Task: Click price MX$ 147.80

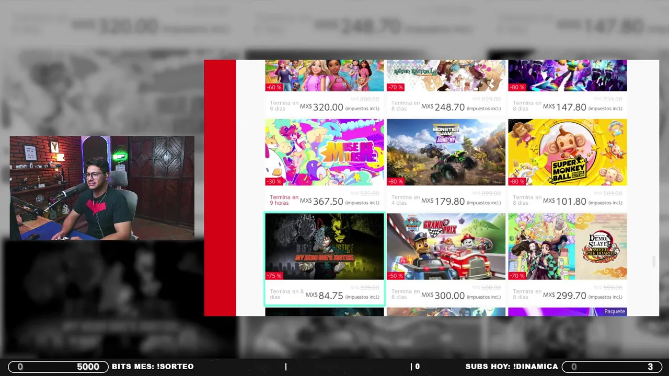Action: [564, 107]
